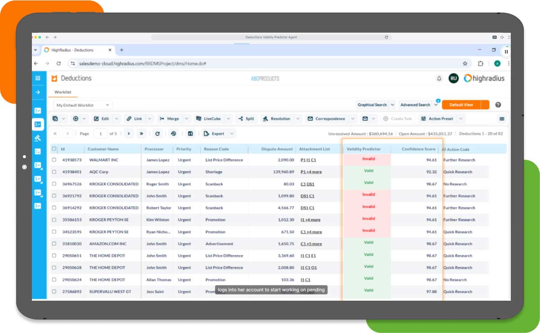The height and width of the screenshot is (333, 540).
Task: Open the apps grid menu icon
Action: pyautogui.click(x=38, y=78)
